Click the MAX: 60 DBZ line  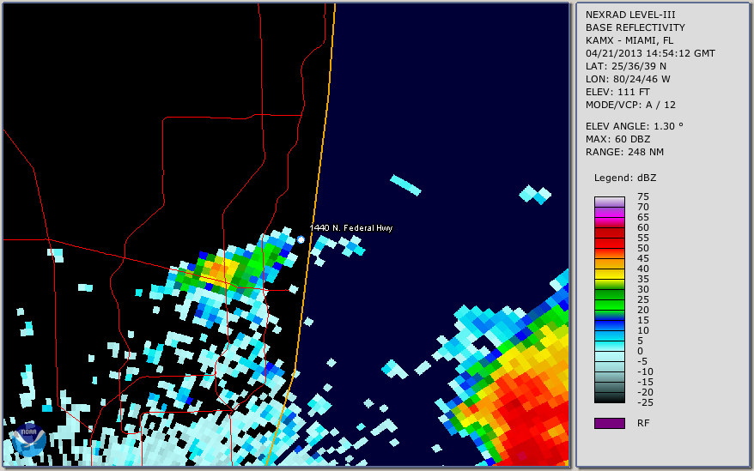618,139
